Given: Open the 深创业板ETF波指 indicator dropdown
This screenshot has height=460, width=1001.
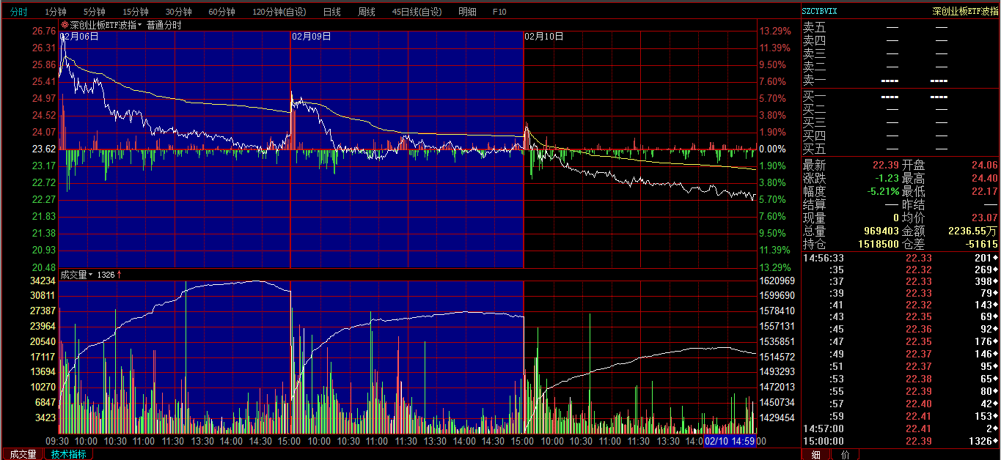Looking at the screenshot, I should pos(139,25).
